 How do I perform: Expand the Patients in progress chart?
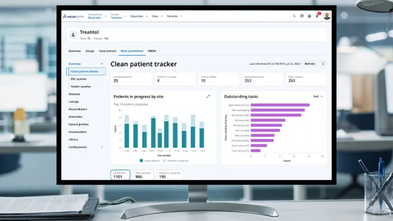point(208,96)
